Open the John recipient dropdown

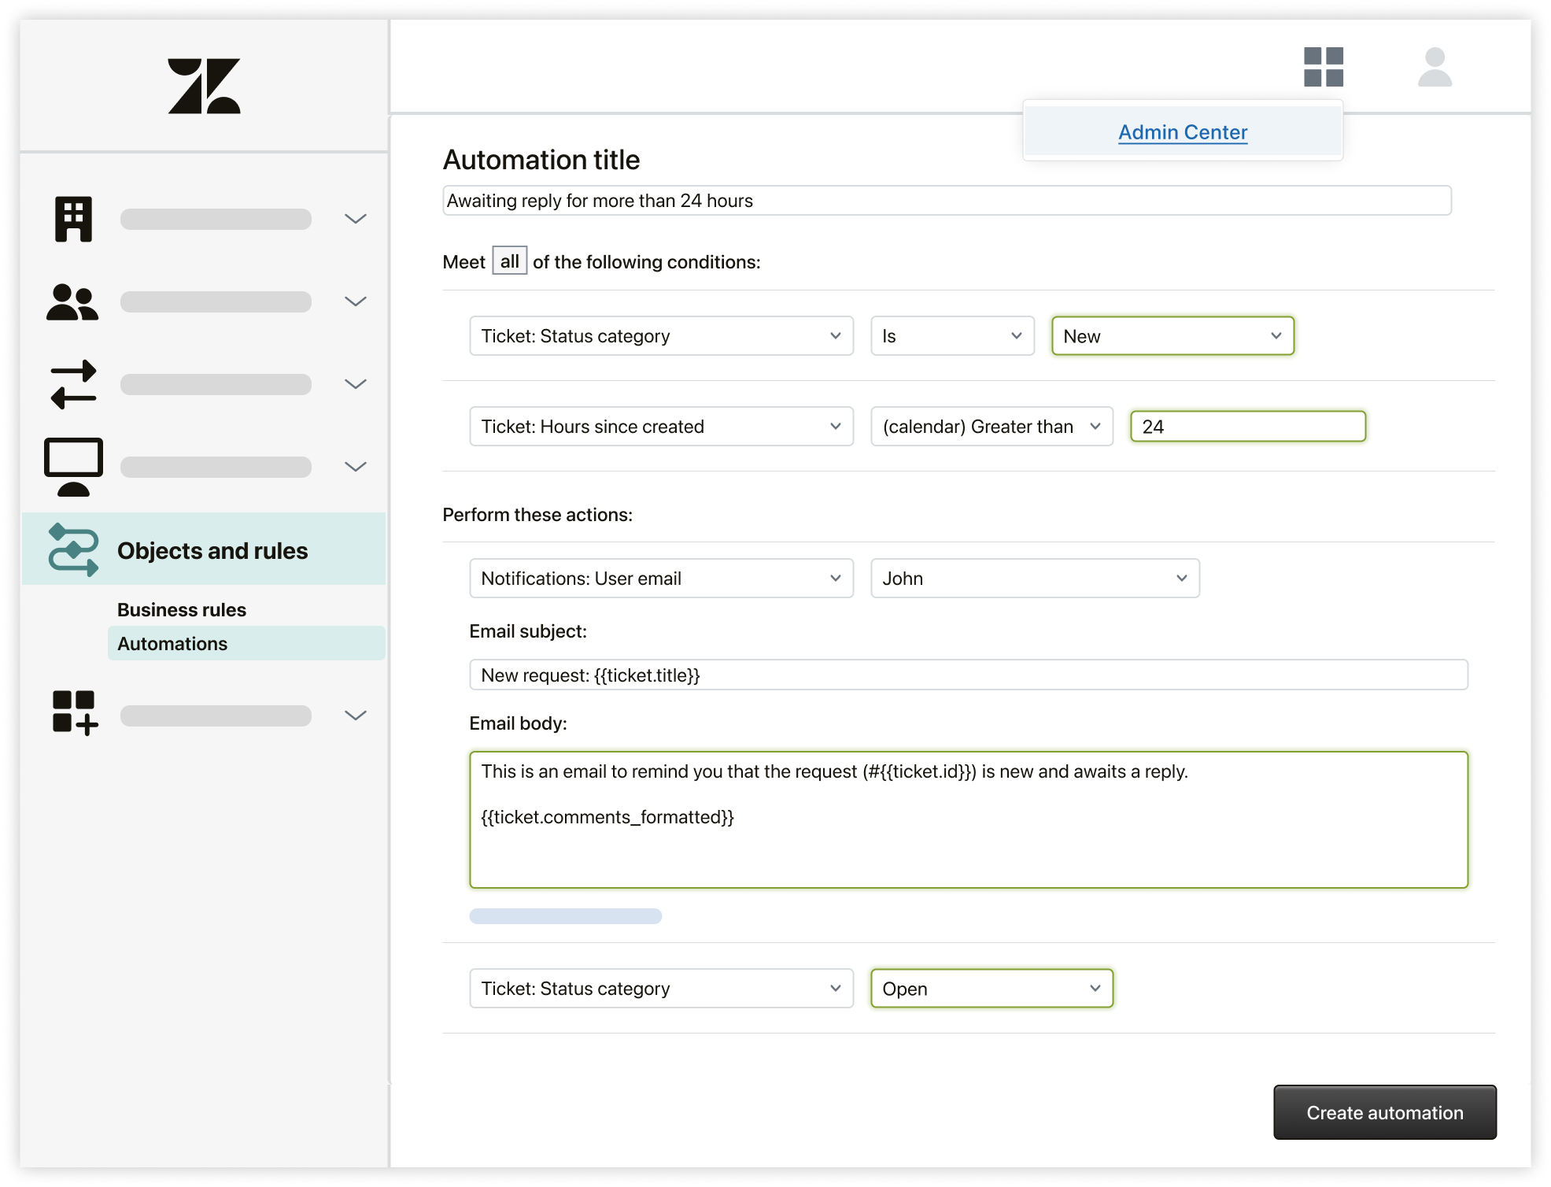pos(1034,579)
